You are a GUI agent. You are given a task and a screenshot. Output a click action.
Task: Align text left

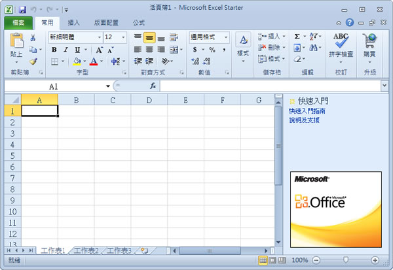click(x=138, y=50)
